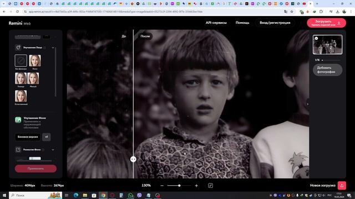Open the Windows notification center icon
This screenshot has width=355, height=199.
[349, 195]
